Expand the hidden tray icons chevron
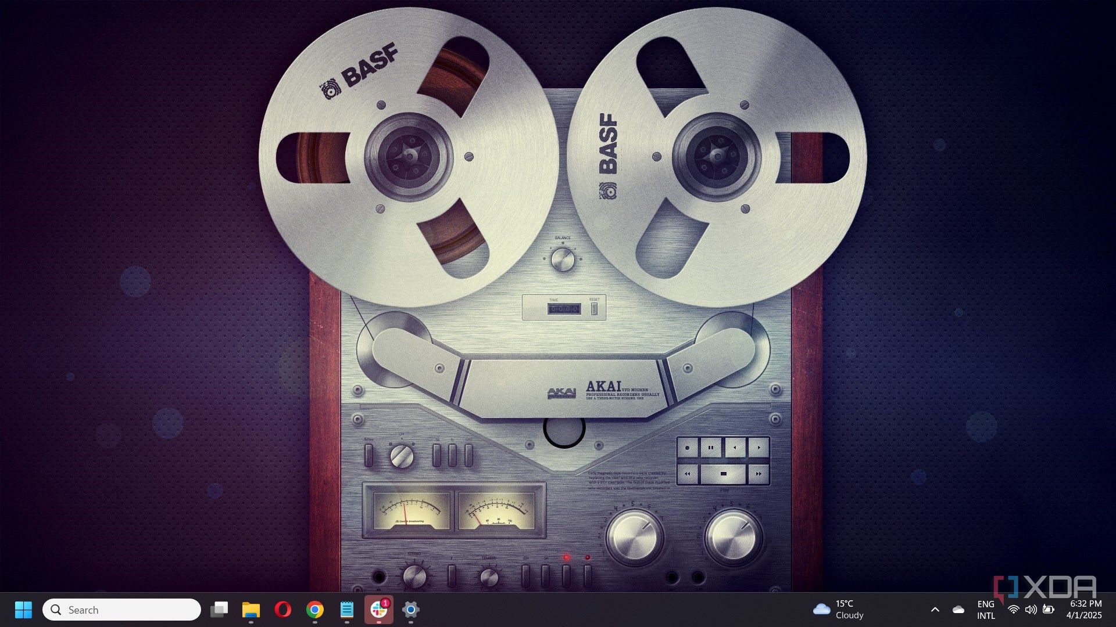The height and width of the screenshot is (627, 1116). point(935,610)
